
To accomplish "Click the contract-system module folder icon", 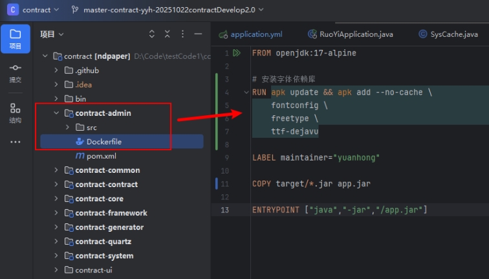I will 69,256.
